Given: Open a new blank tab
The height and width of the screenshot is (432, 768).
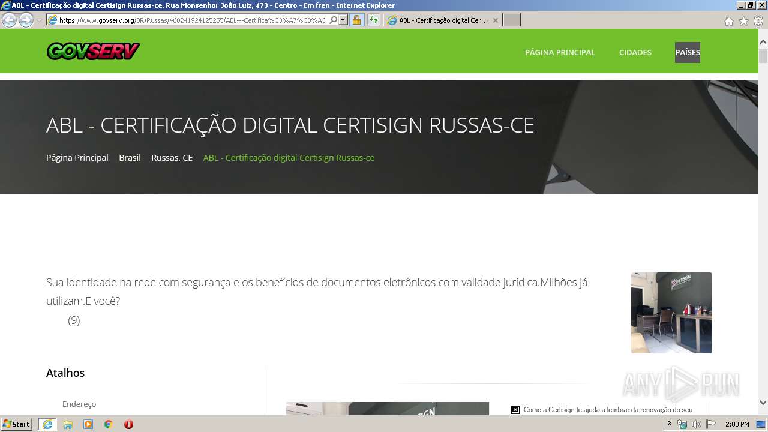Looking at the screenshot, I should click(511, 20).
